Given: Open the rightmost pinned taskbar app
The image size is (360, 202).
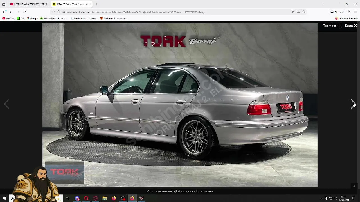Looking at the screenshot, I should 141,198.
